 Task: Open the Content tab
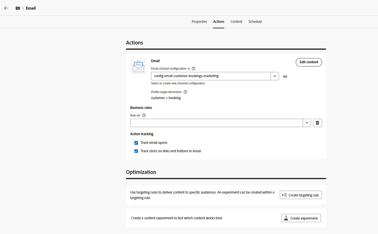(x=236, y=22)
